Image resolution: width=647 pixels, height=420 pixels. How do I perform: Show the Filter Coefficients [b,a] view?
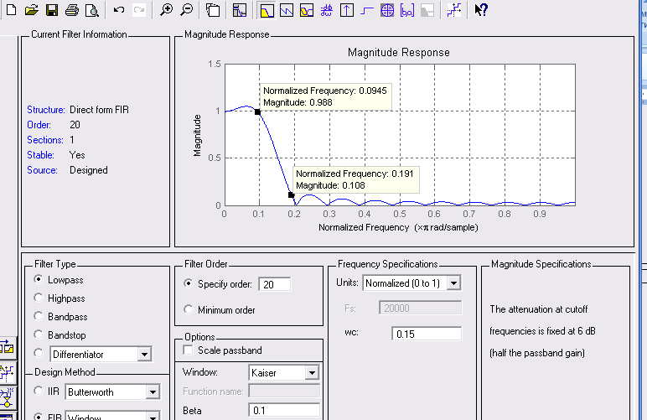(407, 10)
